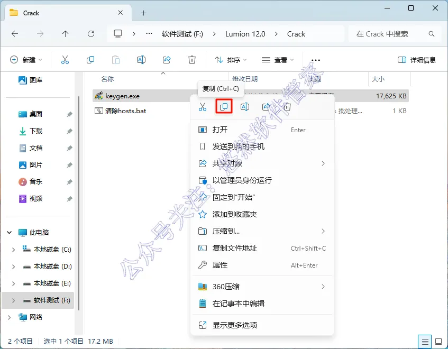Screen dimensions: 448x349
Task: Go back with the Back arrow
Action: point(15,34)
